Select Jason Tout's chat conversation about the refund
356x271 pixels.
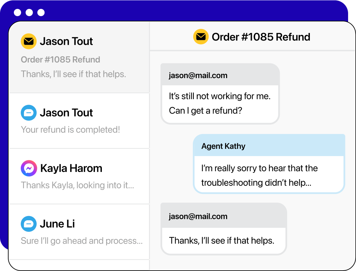tap(79, 120)
